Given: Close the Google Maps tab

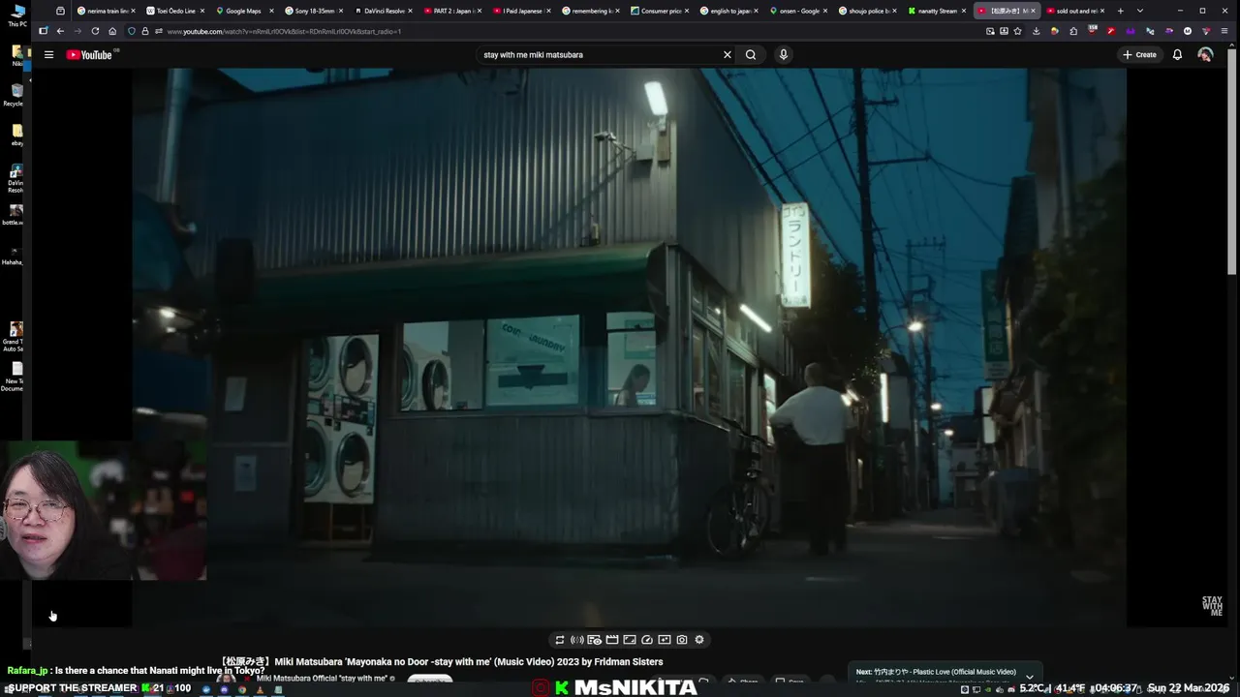Looking at the screenshot, I should pos(271,11).
